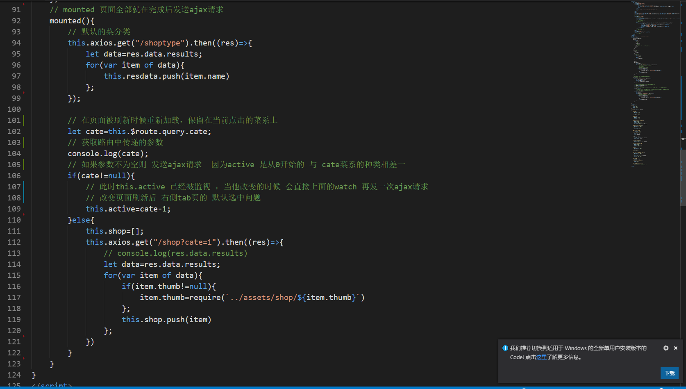
Task: Click the }else{ keyword line
Action: 81,220
